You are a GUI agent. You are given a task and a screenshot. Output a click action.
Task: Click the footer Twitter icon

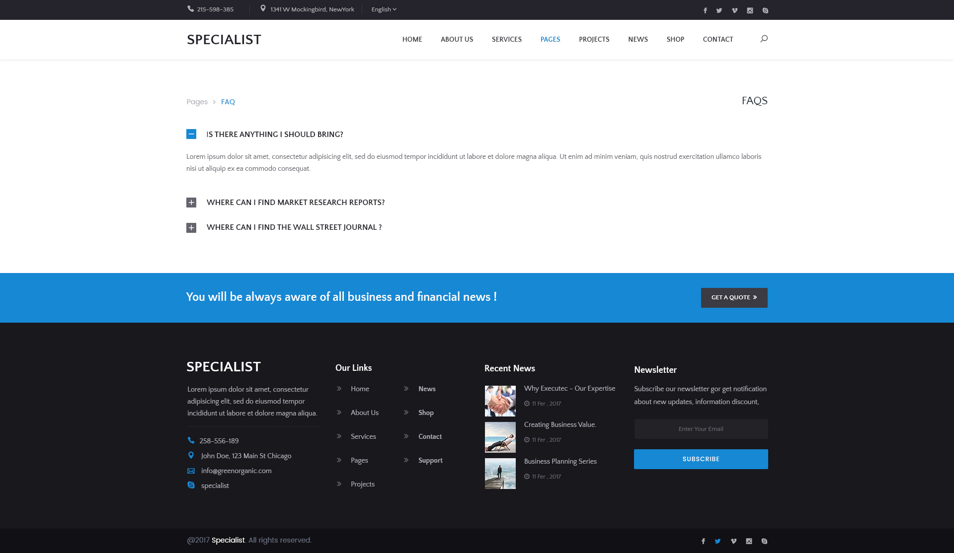coord(717,541)
